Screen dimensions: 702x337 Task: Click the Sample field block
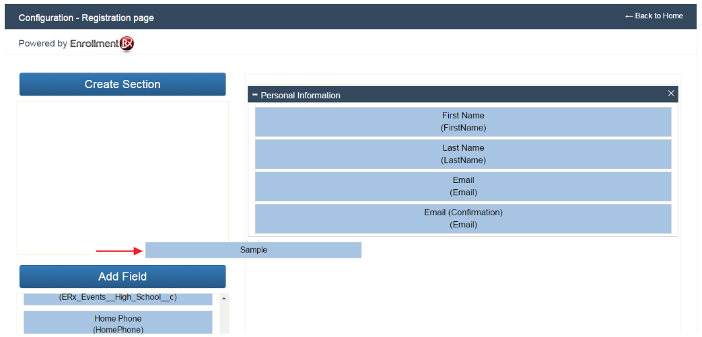[253, 250]
